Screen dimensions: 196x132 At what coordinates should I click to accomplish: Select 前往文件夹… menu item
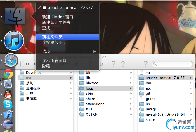point(67,37)
